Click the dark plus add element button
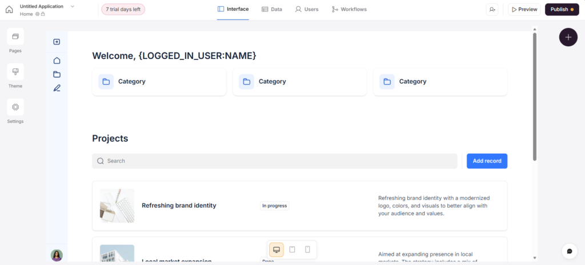Image resolution: width=585 pixels, height=265 pixels. click(568, 37)
